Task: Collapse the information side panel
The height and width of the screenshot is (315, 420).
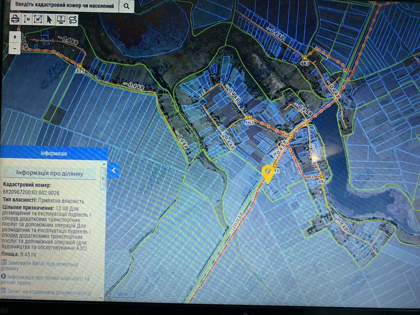Action: 113,170
